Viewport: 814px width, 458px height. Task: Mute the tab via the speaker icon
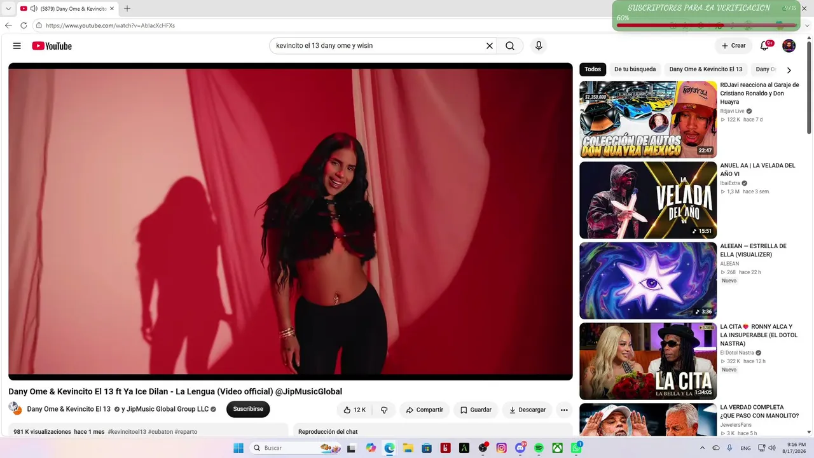click(33, 8)
